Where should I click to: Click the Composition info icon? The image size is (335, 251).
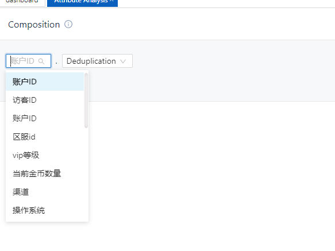pos(68,24)
